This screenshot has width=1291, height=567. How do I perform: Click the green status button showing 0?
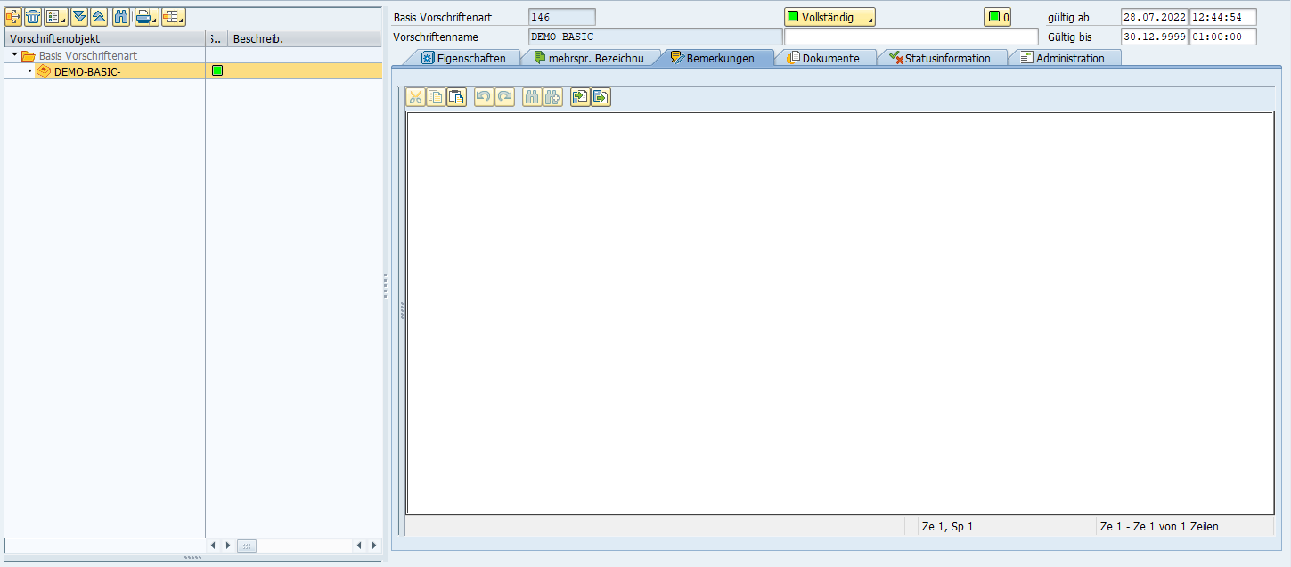[x=997, y=17]
